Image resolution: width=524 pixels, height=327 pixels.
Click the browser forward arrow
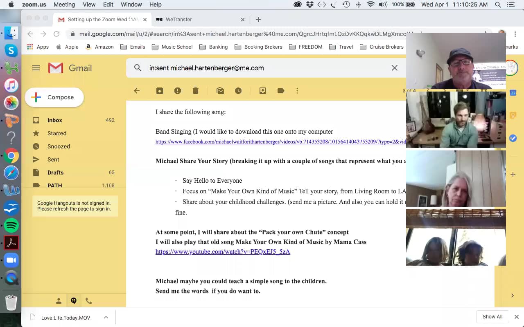click(x=43, y=34)
